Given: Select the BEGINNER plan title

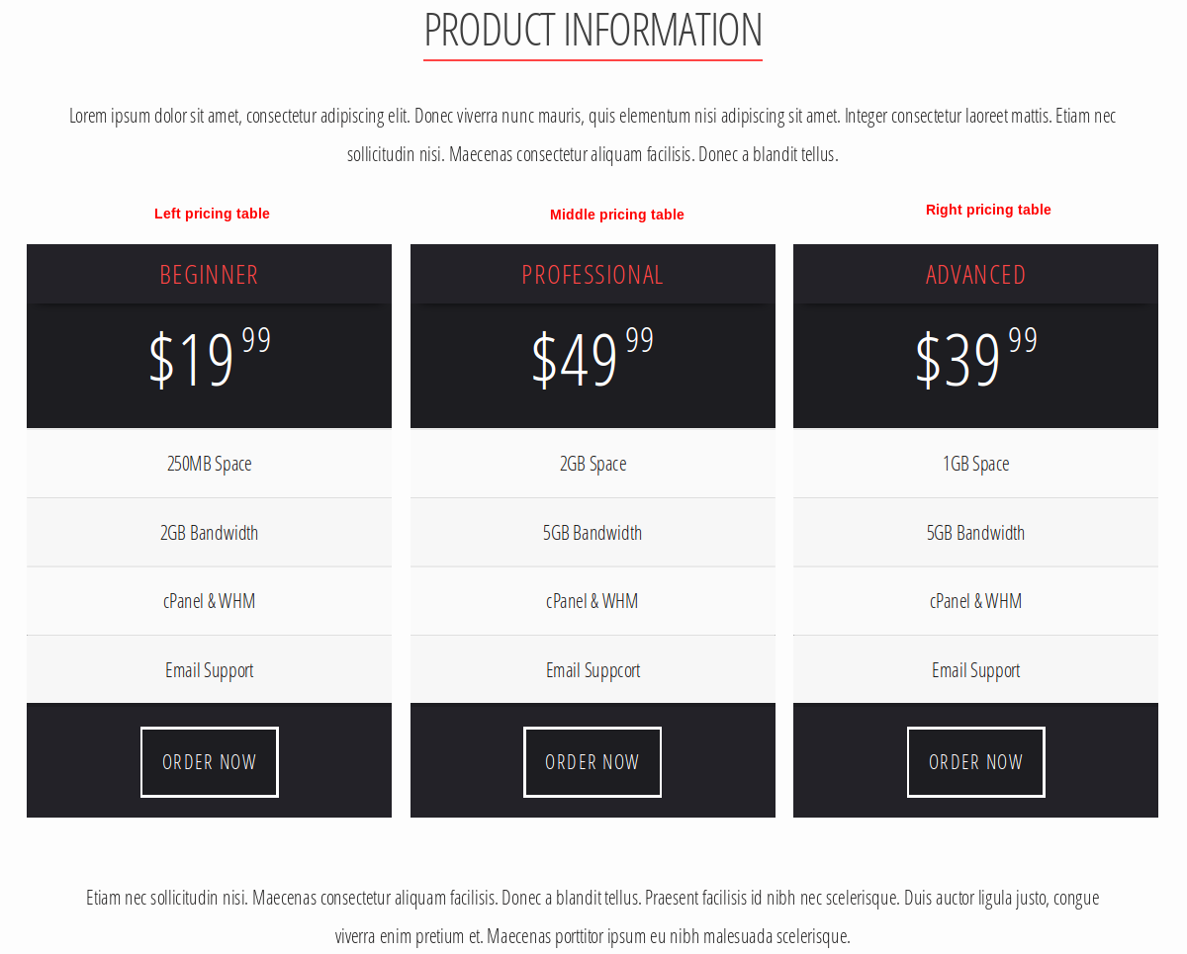Looking at the screenshot, I should [209, 274].
